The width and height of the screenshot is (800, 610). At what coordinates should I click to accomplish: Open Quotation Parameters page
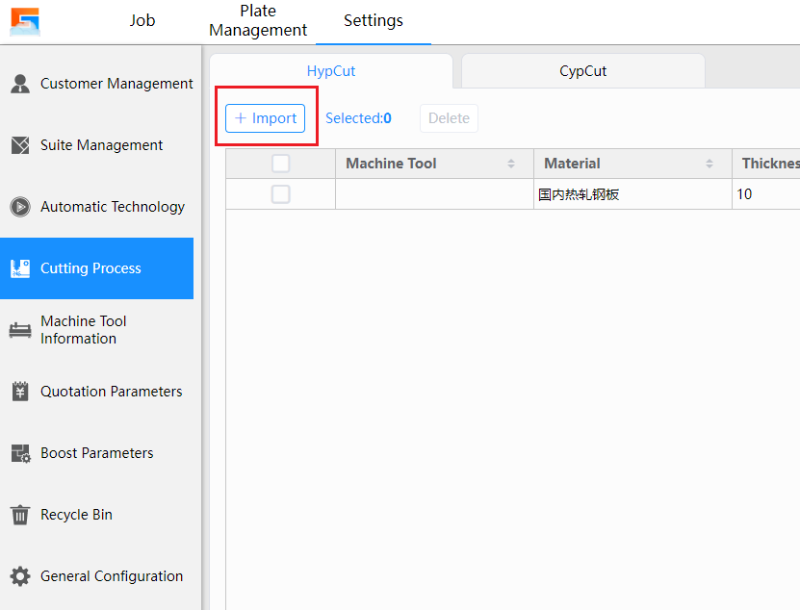(x=97, y=392)
